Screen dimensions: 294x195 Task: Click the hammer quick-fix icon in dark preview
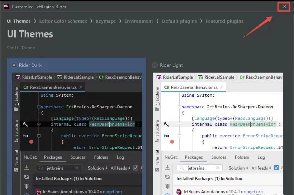(x=25, y=124)
